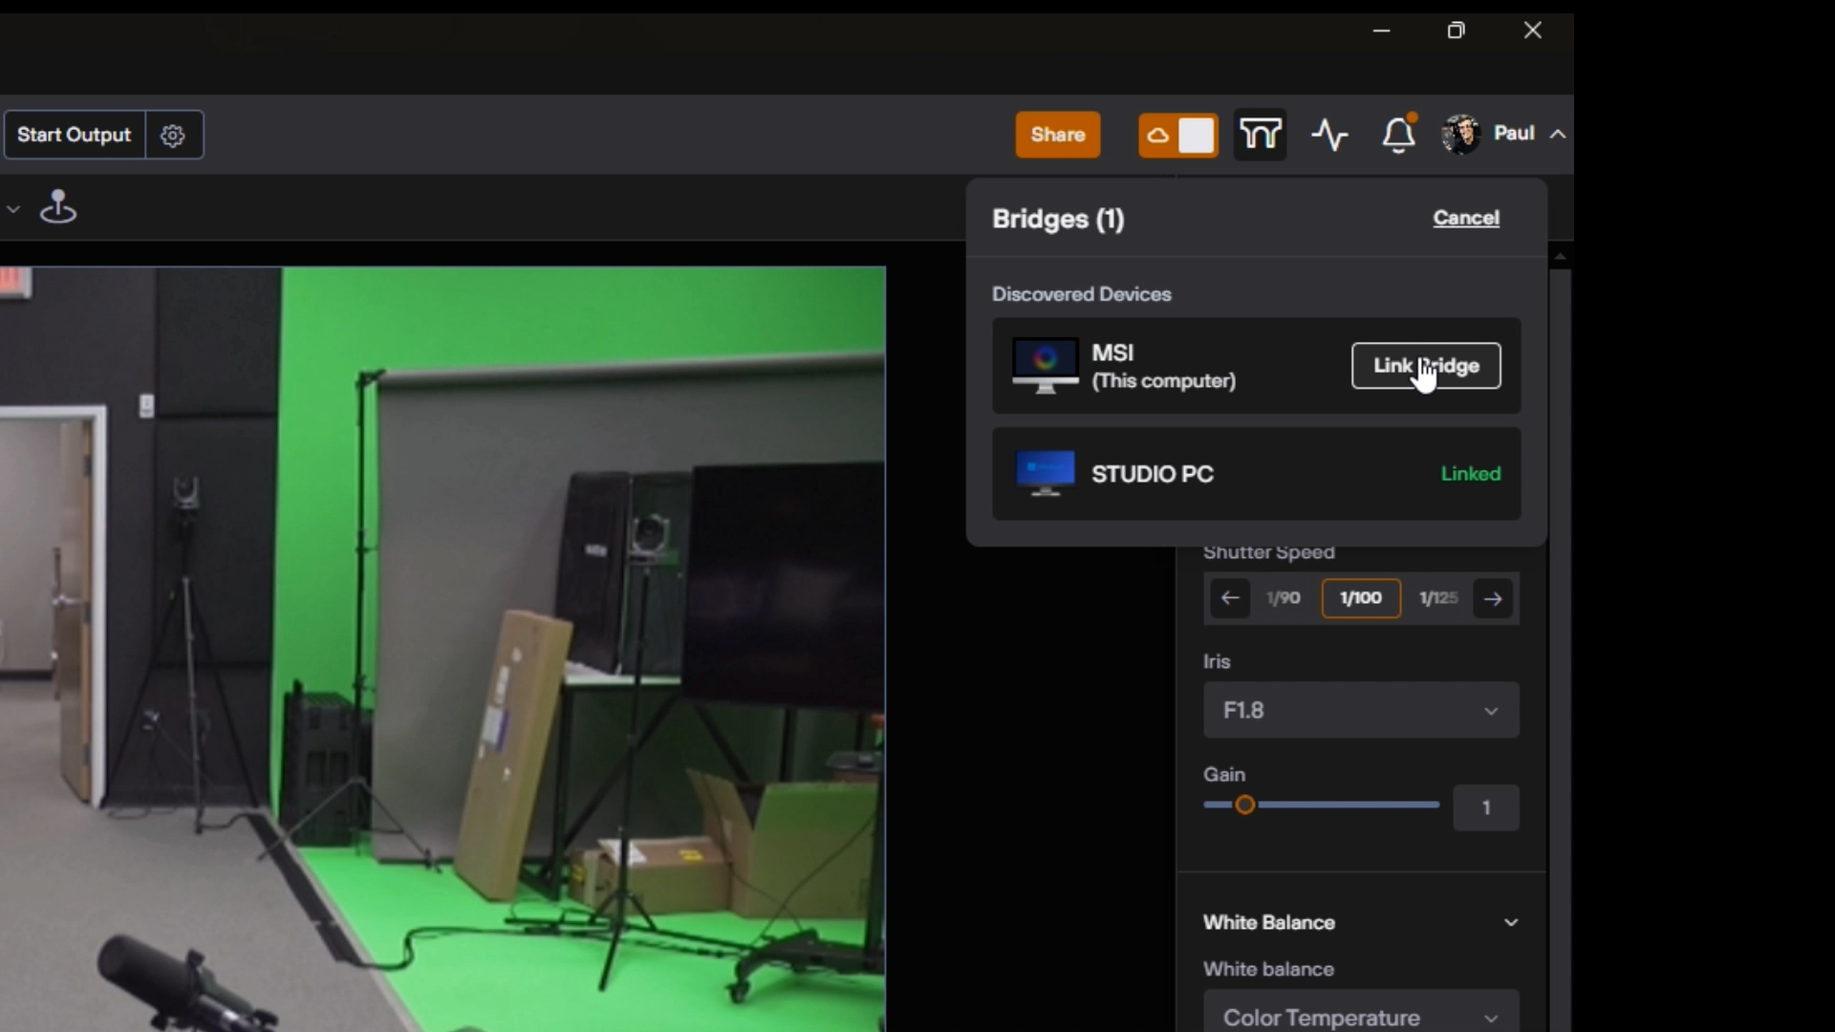Minimize the application window

(1381, 31)
